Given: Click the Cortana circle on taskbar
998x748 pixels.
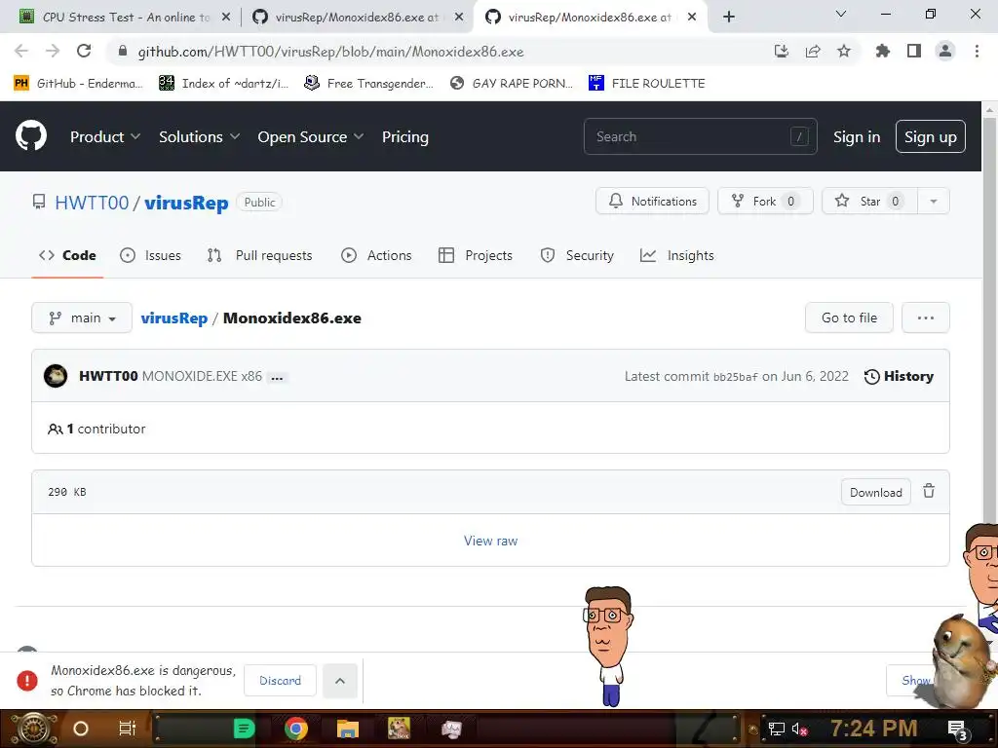Looking at the screenshot, I should [80, 729].
